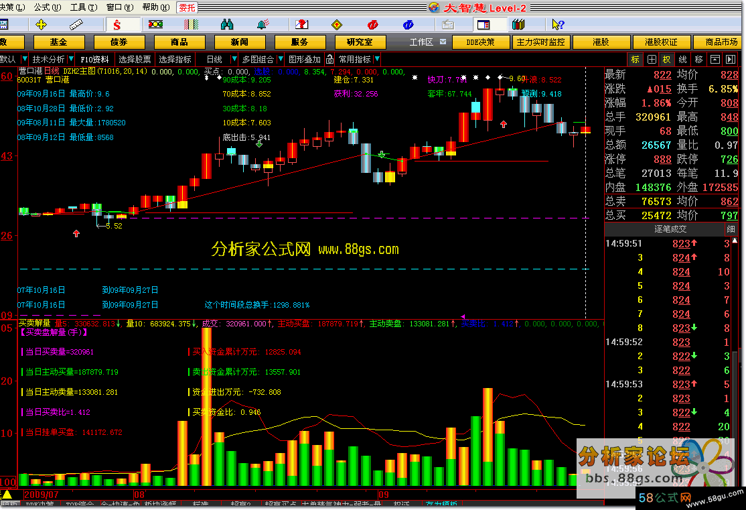
Task: Expand the 常用指标 dropdown arrow
Action: tap(377, 59)
